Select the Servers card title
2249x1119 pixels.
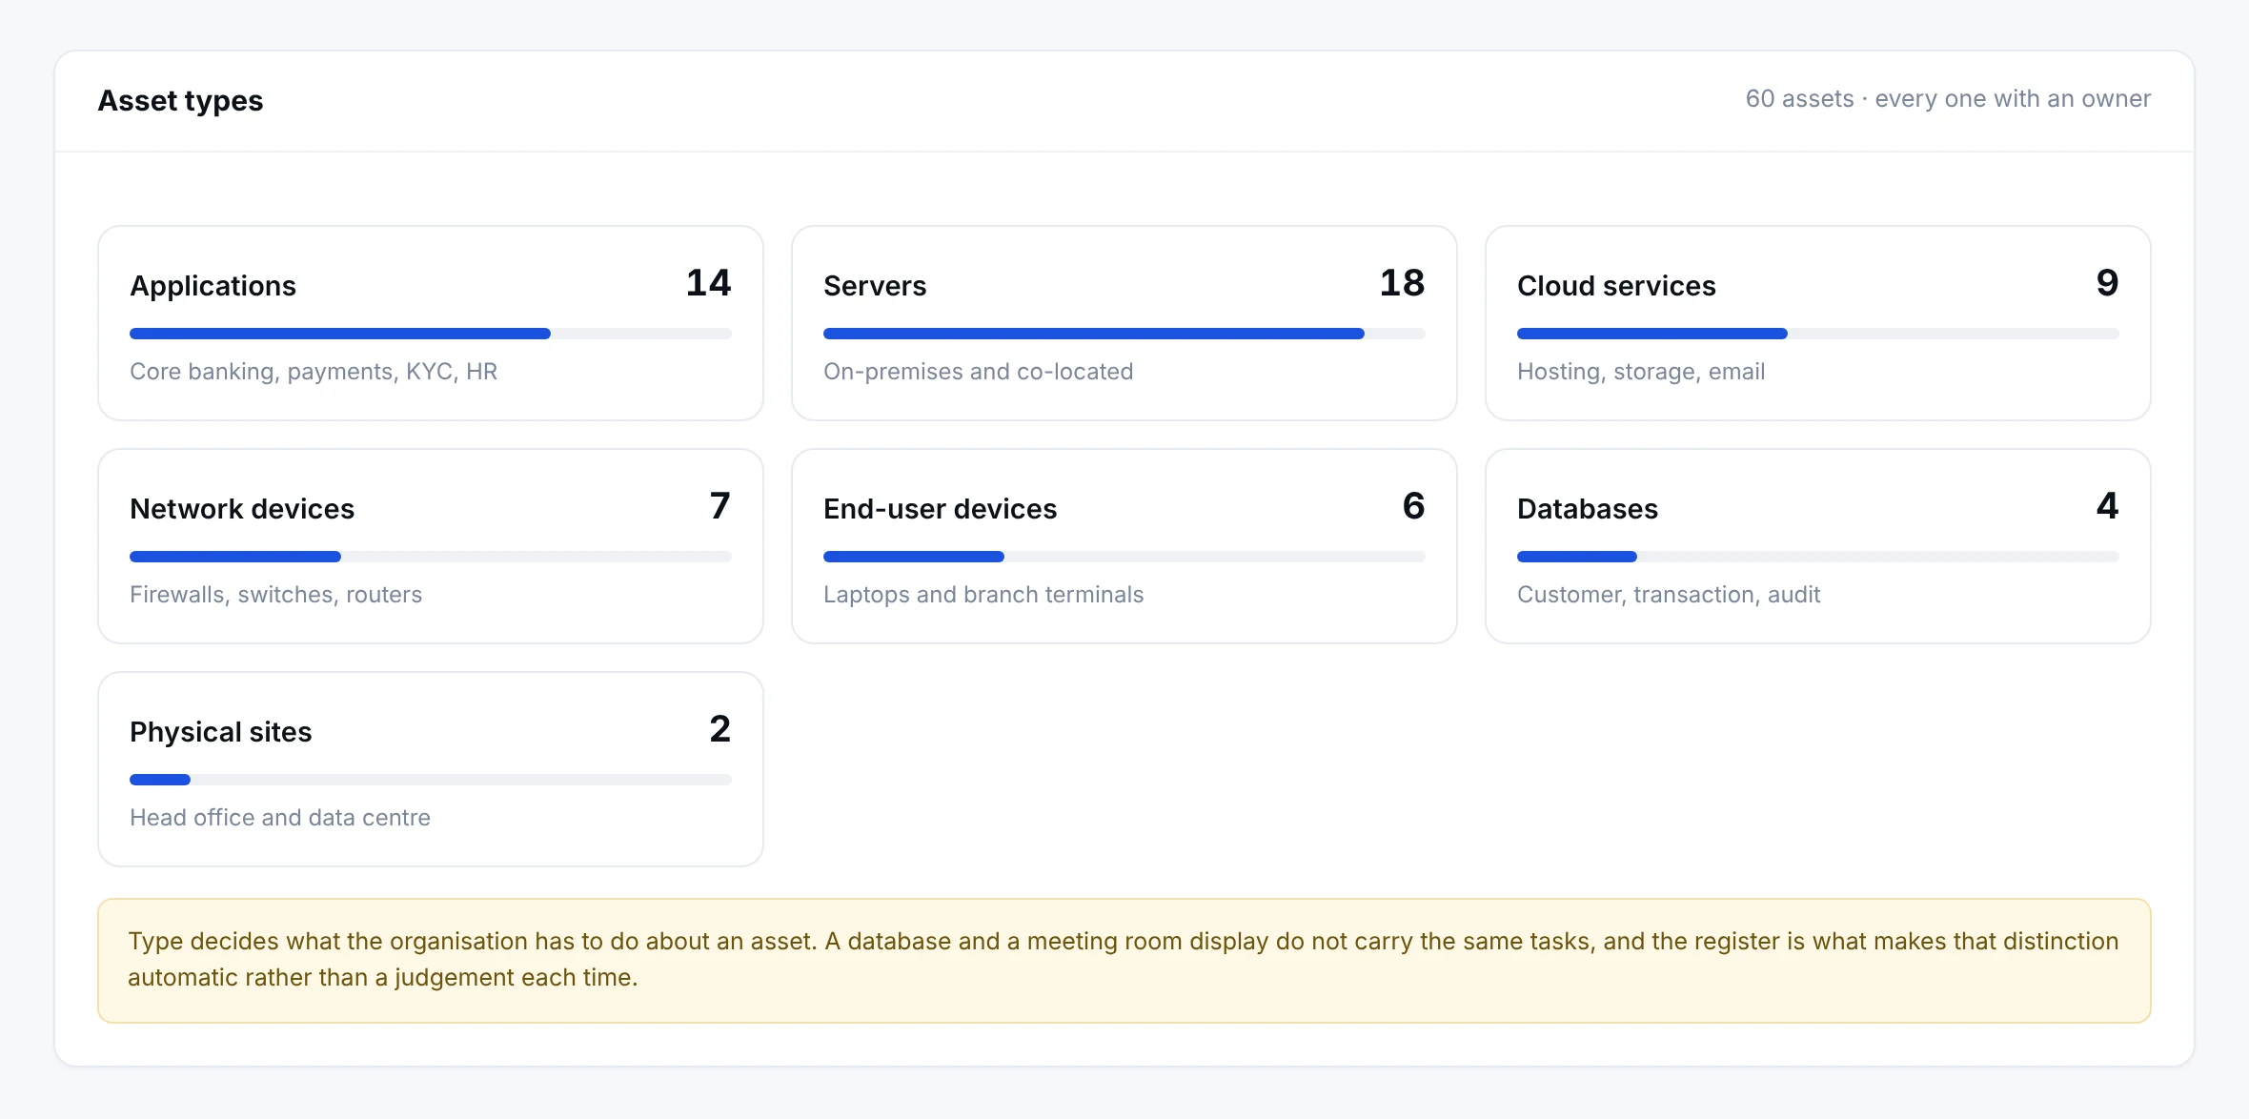tap(875, 286)
